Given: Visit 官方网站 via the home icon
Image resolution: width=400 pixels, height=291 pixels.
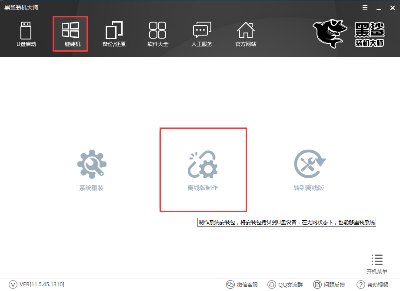Looking at the screenshot, I should 246,34.
